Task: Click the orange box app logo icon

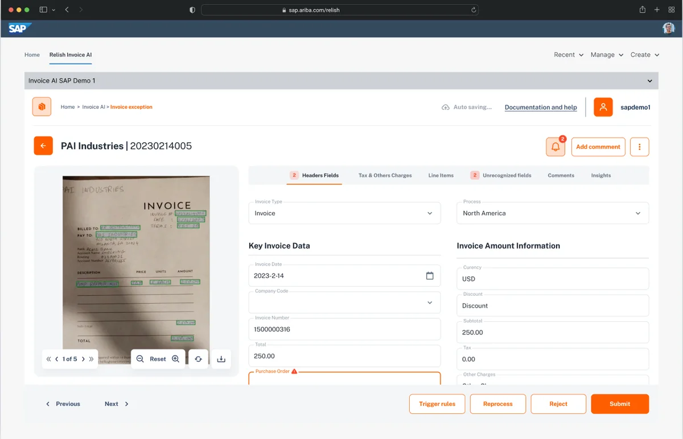Action: click(x=42, y=106)
